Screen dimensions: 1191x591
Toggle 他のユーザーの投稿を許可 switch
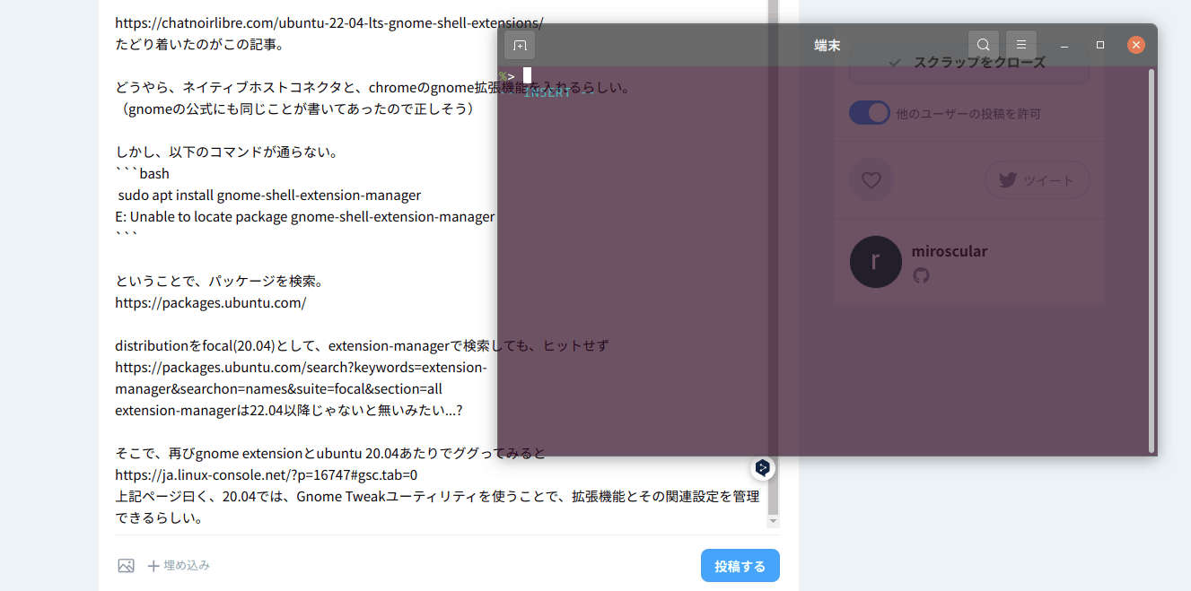click(x=870, y=113)
